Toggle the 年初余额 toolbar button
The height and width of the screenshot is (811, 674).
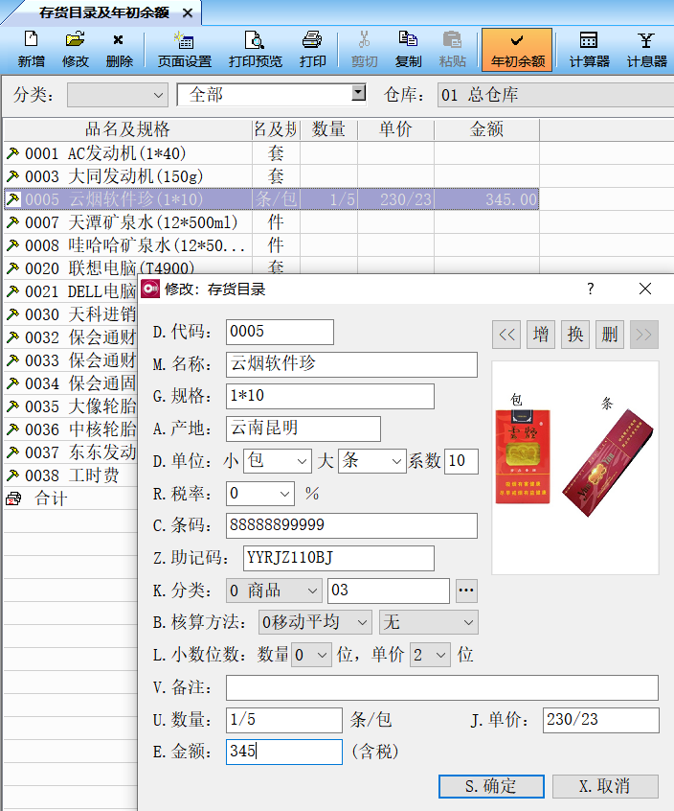point(517,50)
